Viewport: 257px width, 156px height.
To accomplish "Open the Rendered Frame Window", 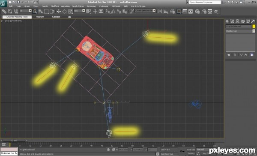I will tap(210, 11).
